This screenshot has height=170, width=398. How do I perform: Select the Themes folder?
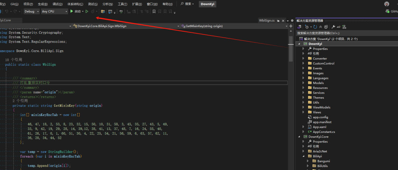[x=318, y=98]
